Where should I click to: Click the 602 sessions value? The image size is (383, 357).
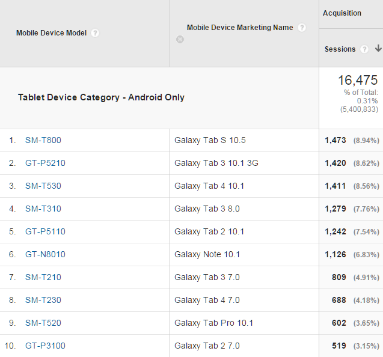[339, 323]
